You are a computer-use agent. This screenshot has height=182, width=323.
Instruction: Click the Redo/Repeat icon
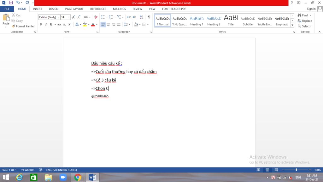[27, 3]
